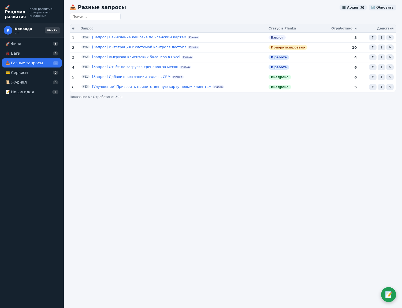The height and width of the screenshot is (308, 402).
Task: Move request #26 up with arrow
Action: click(x=373, y=47)
